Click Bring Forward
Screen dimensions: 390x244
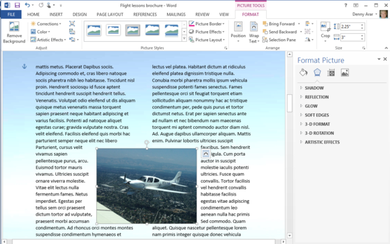[279, 24]
